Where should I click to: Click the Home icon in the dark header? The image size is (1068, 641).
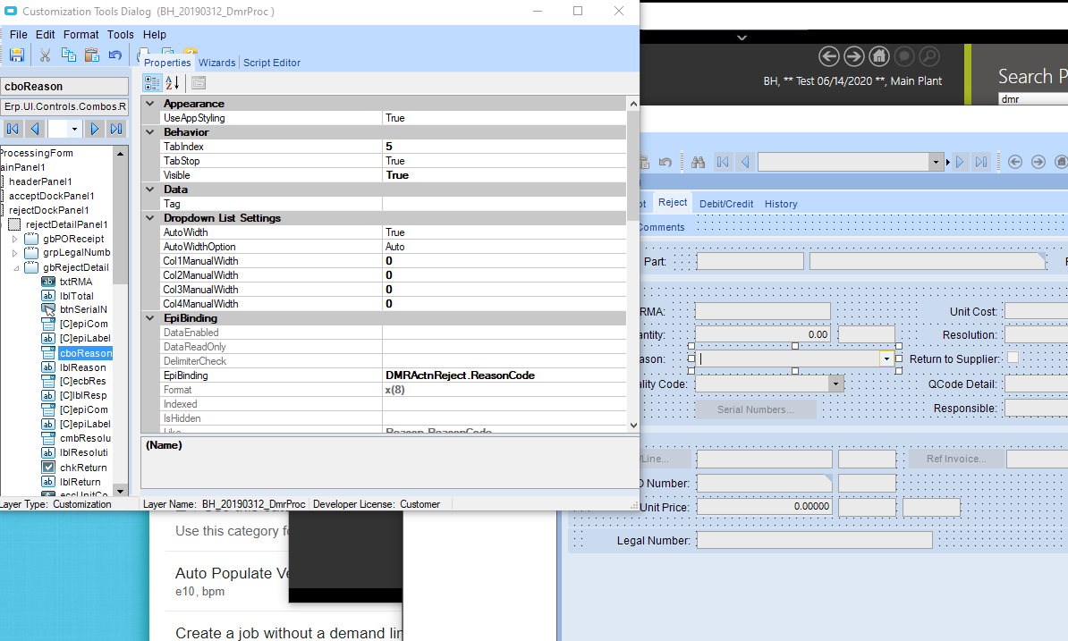(x=879, y=56)
